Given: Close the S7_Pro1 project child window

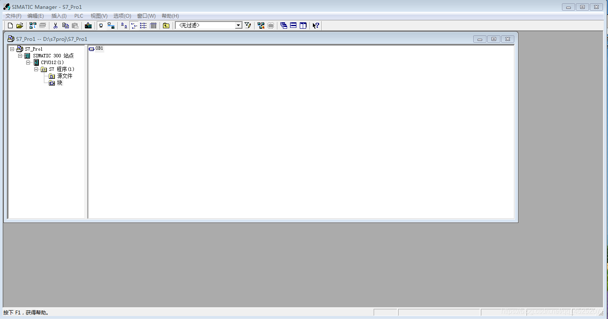Looking at the screenshot, I should tap(508, 39).
